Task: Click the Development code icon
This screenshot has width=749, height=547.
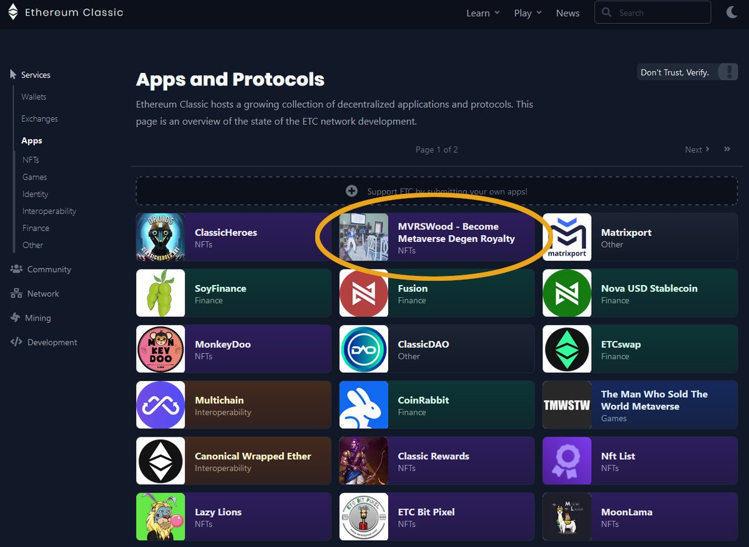Action: tap(16, 342)
